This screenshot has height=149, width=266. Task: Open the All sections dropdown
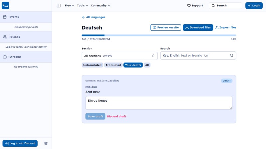click(x=120, y=56)
